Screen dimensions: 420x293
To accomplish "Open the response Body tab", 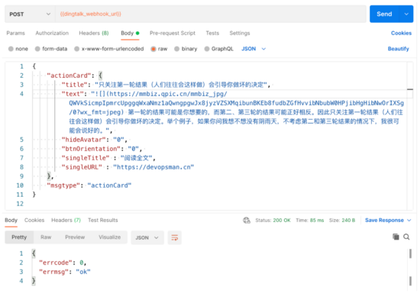I will tap(11, 221).
